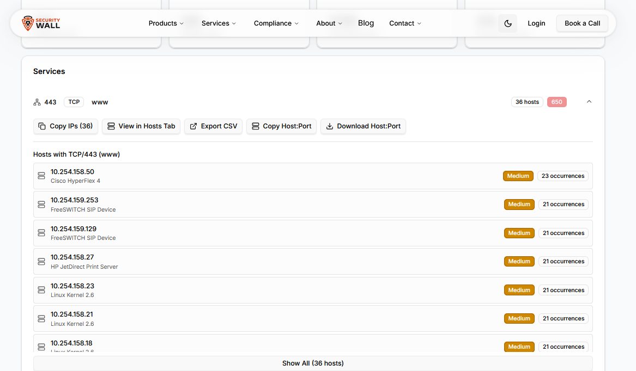Export the hosts list as CSV
The width and height of the screenshot is (636, 371).
tap(213, 126)
